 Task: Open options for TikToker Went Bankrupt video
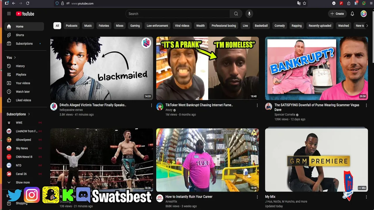[257, 105]
